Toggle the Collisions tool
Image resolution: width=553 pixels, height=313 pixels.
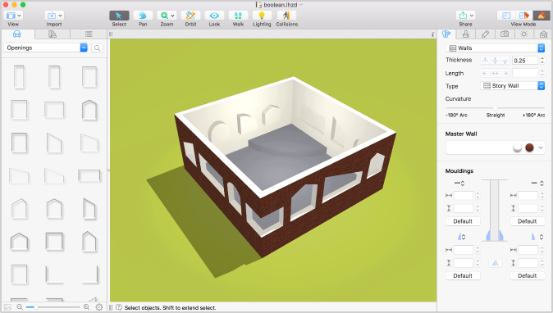(x=286, y=16)
